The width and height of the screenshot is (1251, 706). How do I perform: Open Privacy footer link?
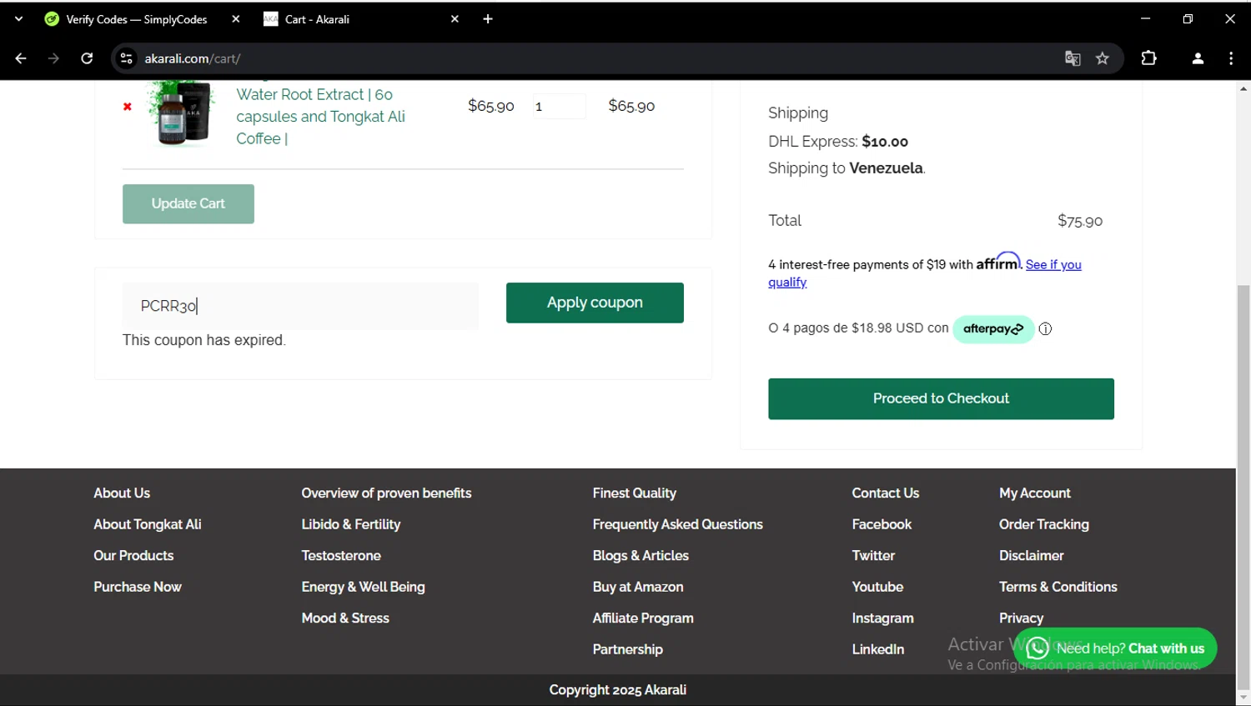[x=1021, y=618]
